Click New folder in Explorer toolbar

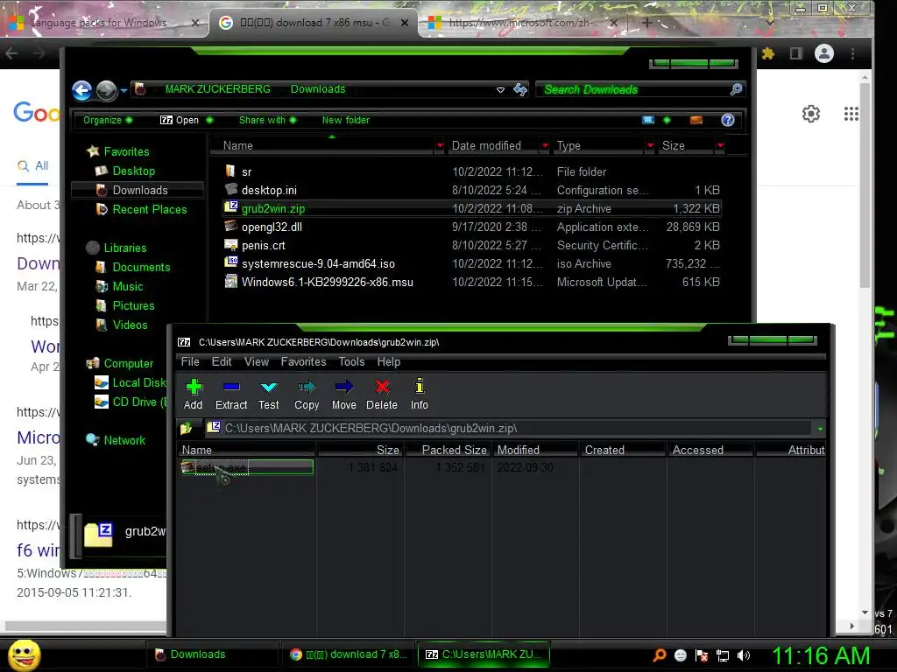(x=345, y=120)
